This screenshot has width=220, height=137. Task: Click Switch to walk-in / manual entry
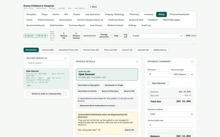[x=46, y=94]
